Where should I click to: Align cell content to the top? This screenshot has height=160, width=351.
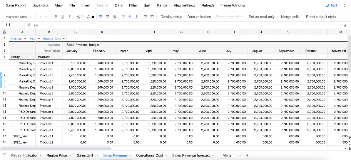tap(123, 17)
